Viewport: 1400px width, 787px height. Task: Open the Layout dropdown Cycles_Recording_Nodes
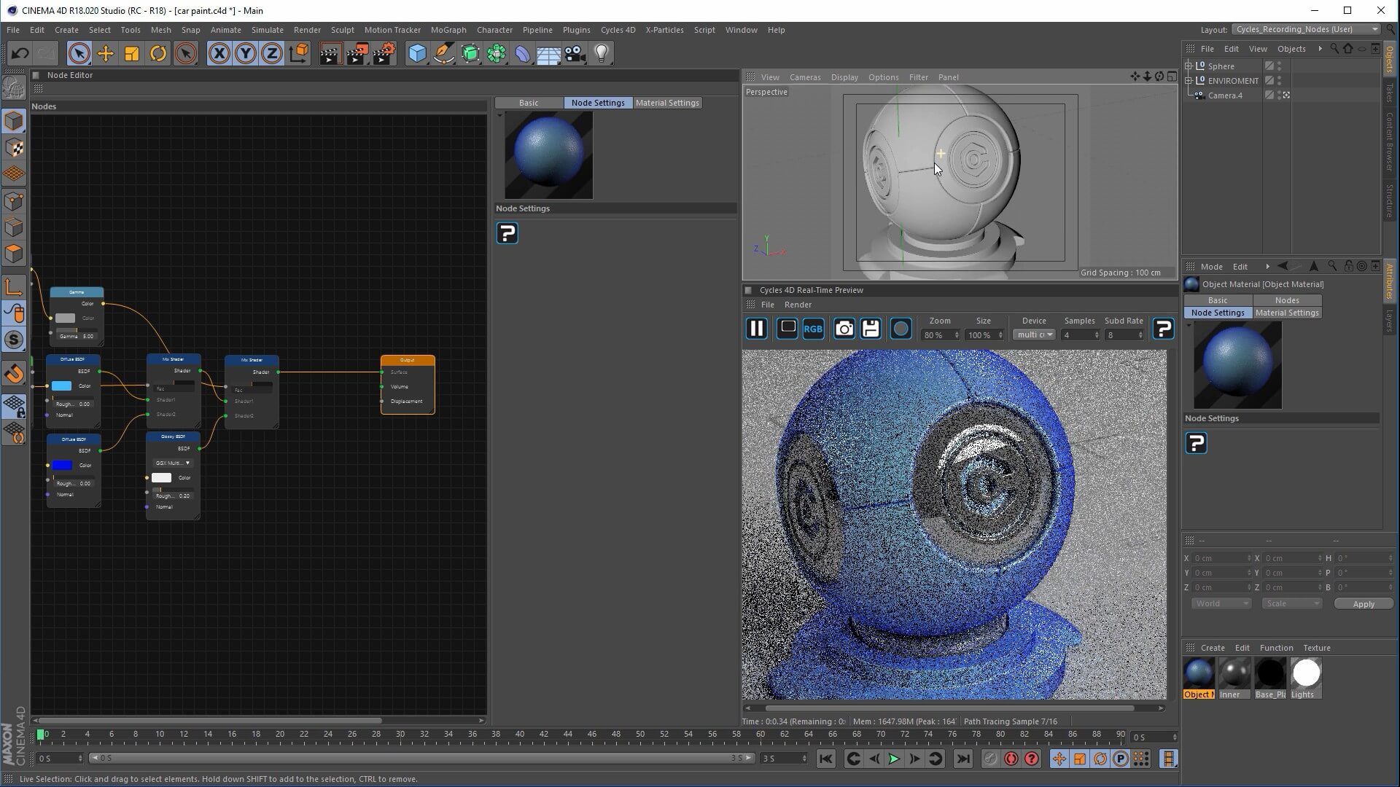point(1306,29)
